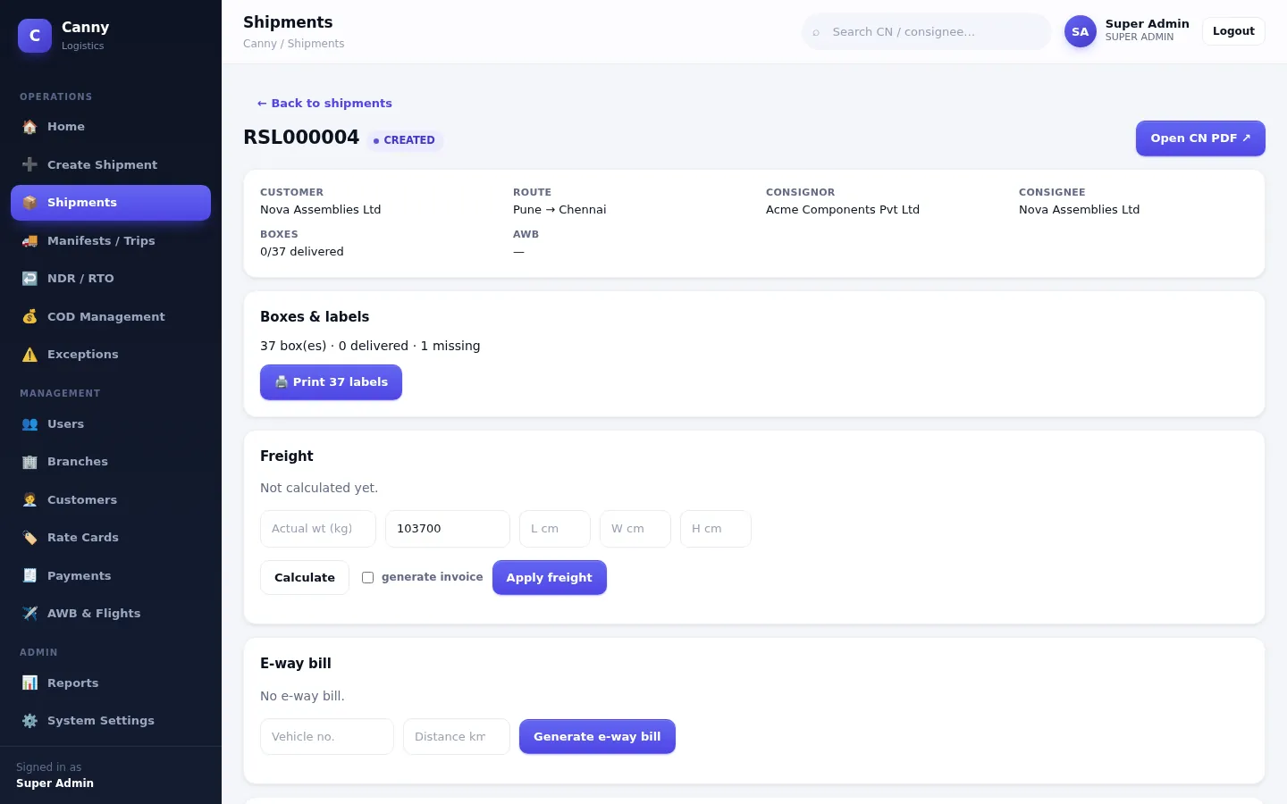Follow the Back to shipments link
Image resolution: width=1287 pixels, height=804 pixels.
point(324,104)
